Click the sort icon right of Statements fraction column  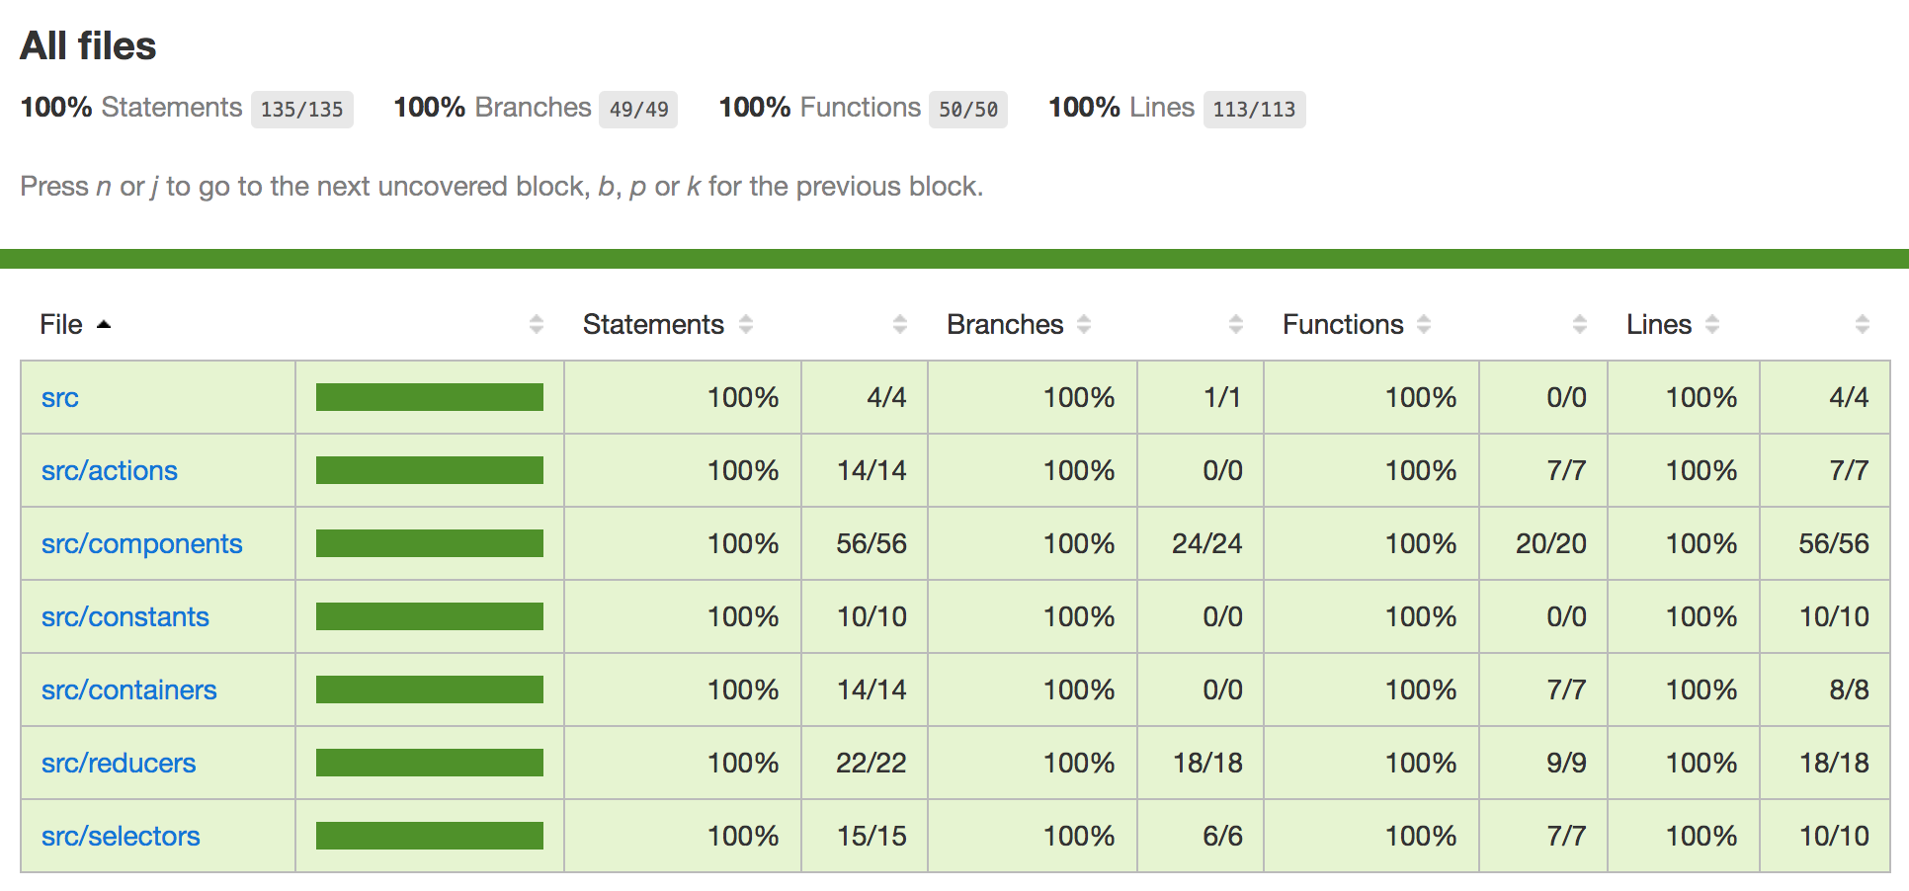(900, 323)
